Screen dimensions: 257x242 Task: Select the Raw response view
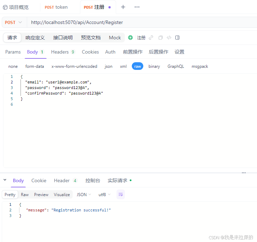25,195
